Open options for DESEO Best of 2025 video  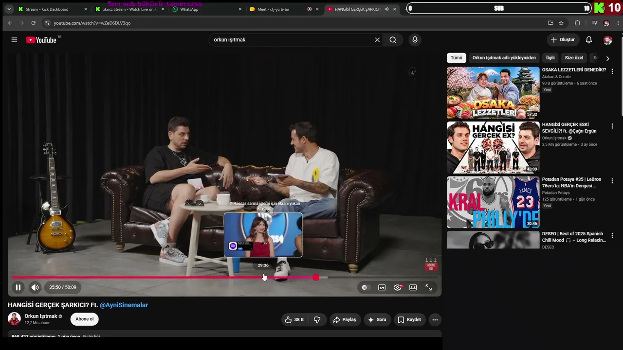pos(612,235)
